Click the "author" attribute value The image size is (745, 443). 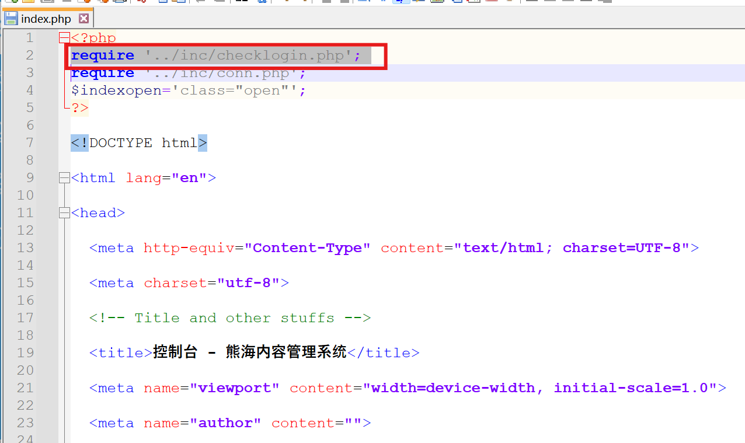point(226,423)
